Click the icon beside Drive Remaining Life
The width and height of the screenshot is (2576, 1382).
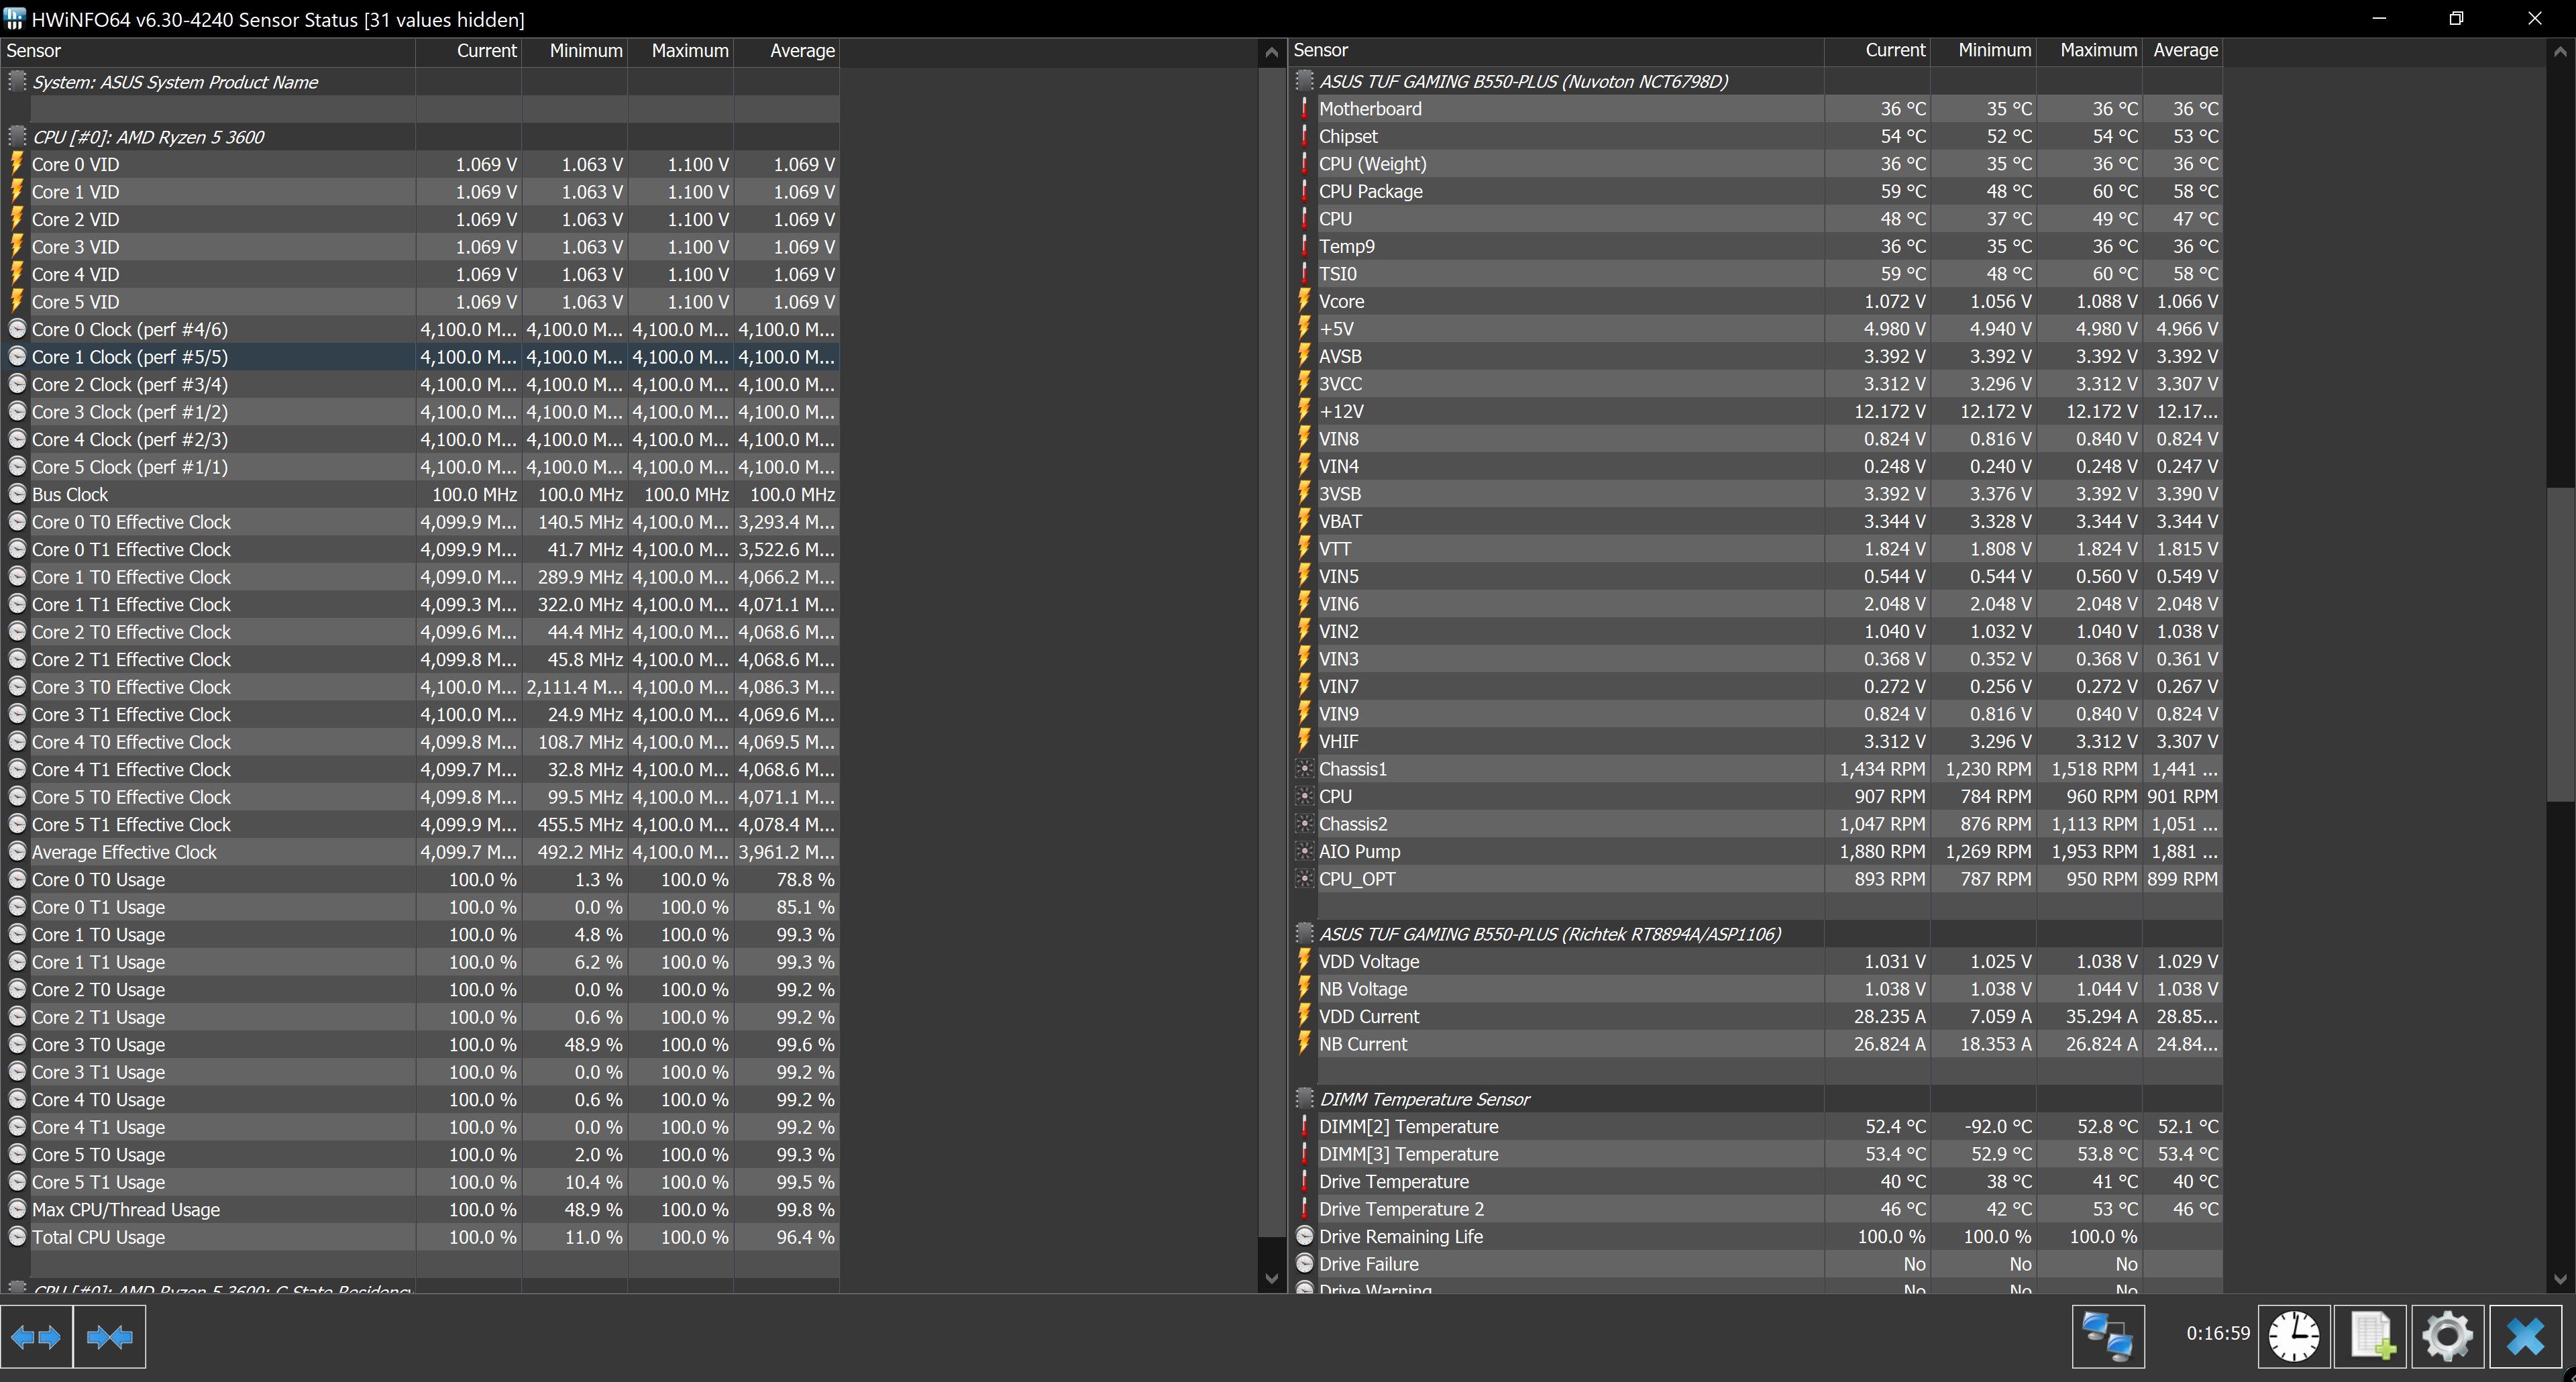tap(1304, 1236)
